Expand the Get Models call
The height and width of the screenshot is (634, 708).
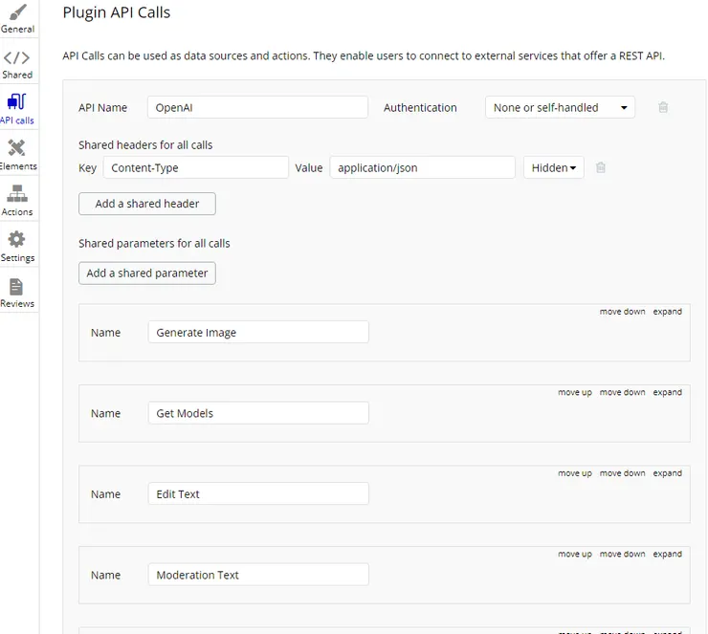(668, 393)
